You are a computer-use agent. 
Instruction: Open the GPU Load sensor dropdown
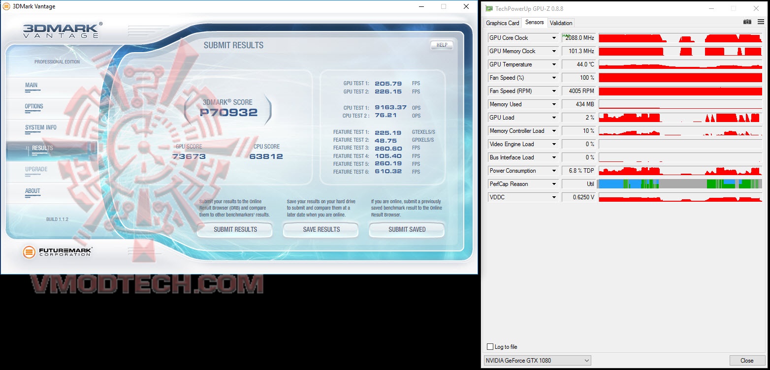pos(554,118)
